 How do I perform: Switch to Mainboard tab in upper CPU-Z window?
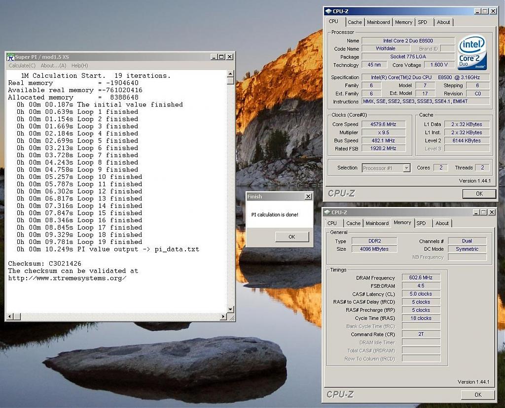378,22
